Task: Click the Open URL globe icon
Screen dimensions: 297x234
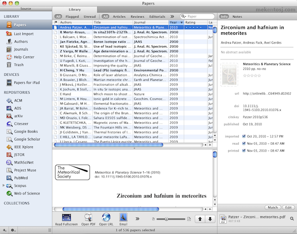Action: point(106,218)
